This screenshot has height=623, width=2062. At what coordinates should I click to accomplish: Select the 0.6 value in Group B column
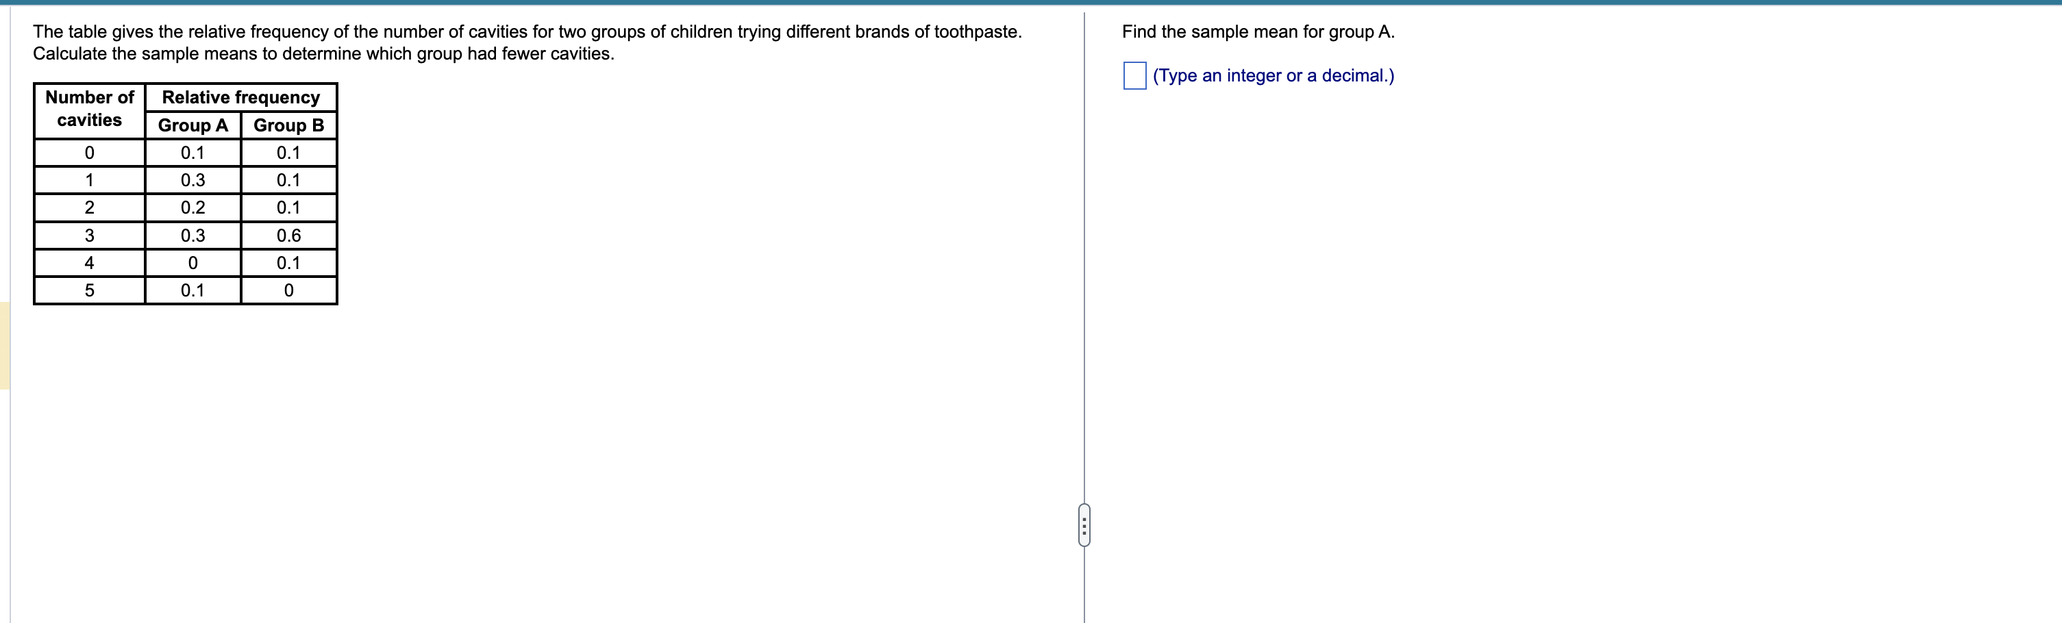pyautogui.click(x=289, y=234)
